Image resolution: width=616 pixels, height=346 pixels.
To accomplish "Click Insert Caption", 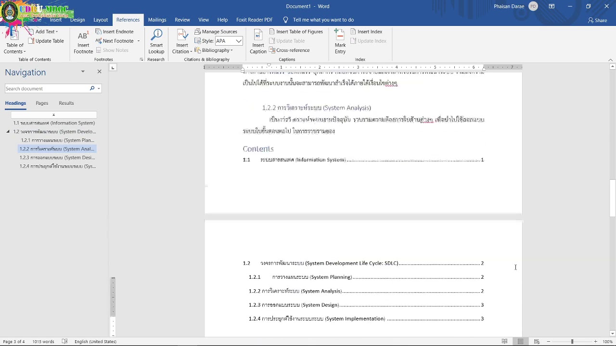I will click(x=258, y=42).
